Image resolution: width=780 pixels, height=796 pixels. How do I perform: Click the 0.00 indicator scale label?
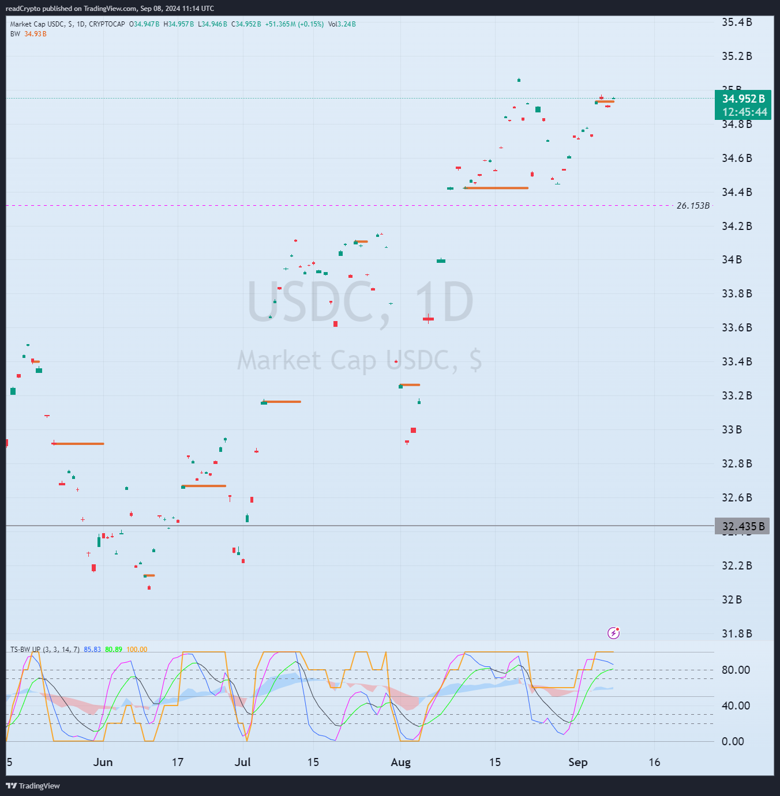click(733, 741)
